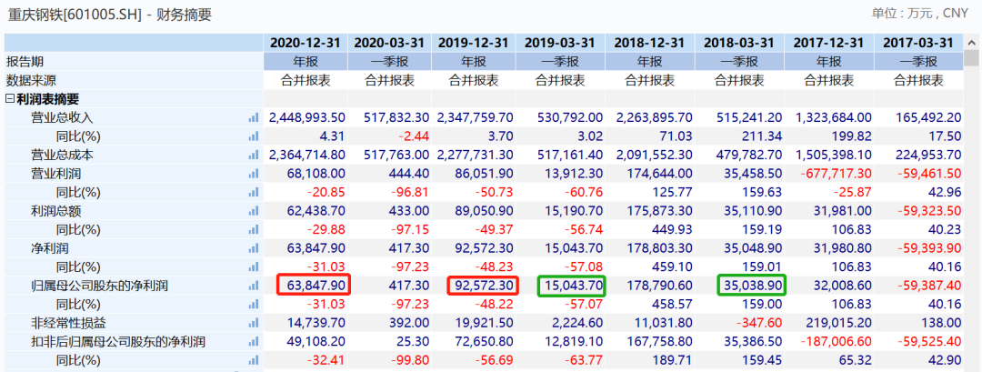
Task: Click the 营业总成本 row label
Action: [x=62, y=156]
